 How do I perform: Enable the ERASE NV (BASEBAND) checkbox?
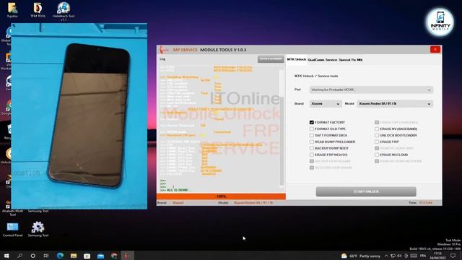pyautogui.click(x=377, y=129)
